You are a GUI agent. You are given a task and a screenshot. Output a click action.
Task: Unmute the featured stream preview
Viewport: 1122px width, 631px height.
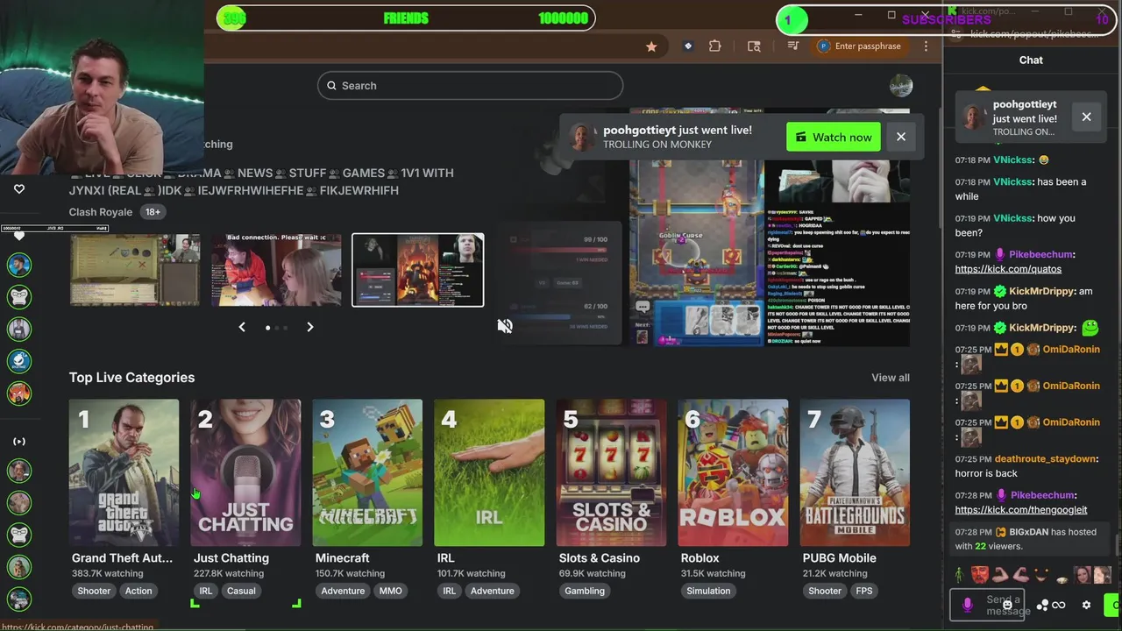[505, 326]
